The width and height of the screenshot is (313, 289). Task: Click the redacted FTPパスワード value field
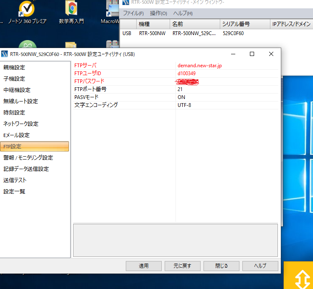[x=227, y=81]
